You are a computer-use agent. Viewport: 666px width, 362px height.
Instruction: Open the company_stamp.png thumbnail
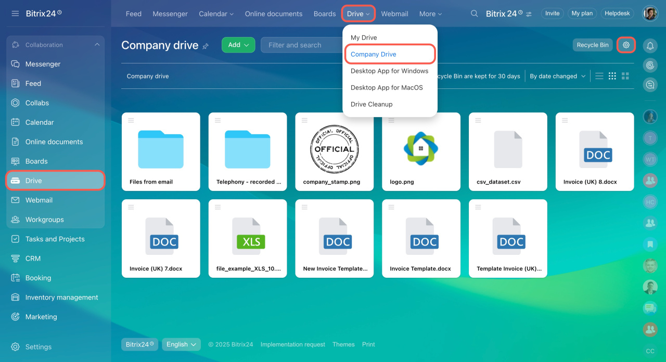tap(334, 148)
